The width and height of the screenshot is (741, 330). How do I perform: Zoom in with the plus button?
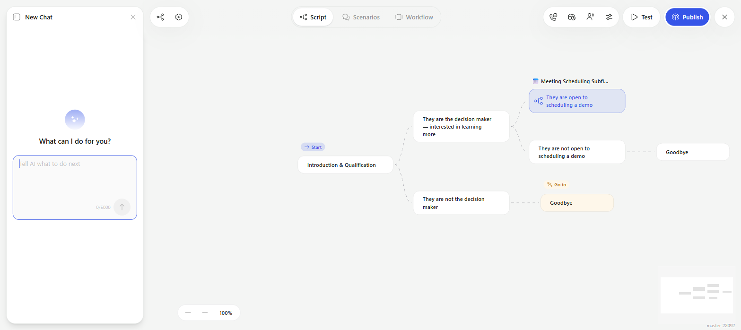point(205,313)
